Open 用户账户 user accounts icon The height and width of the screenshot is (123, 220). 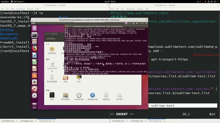tap(120, 96)
